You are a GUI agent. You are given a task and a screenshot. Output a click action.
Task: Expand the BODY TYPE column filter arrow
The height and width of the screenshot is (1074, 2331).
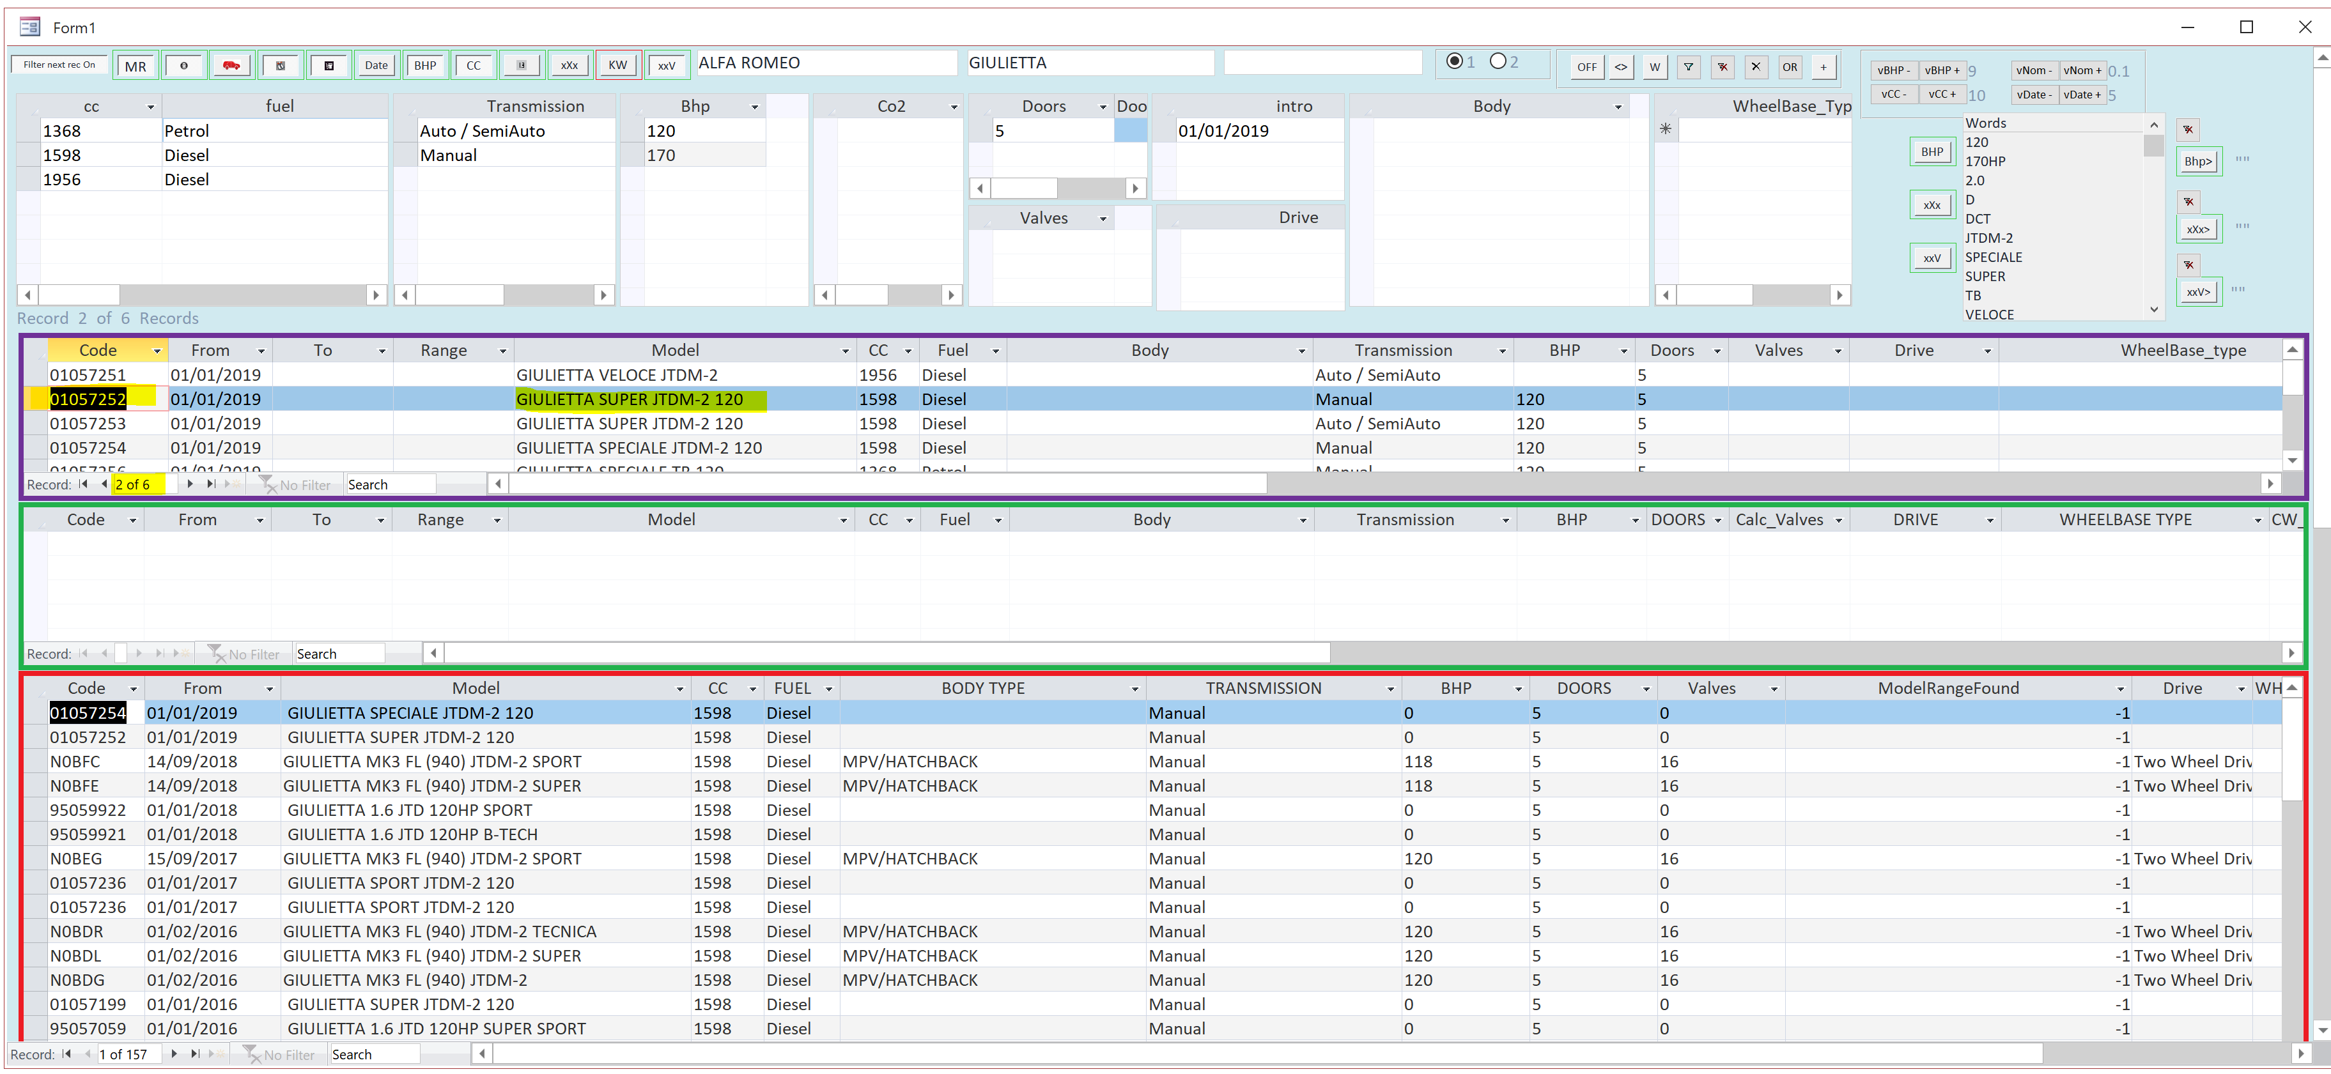point(1135,689)
